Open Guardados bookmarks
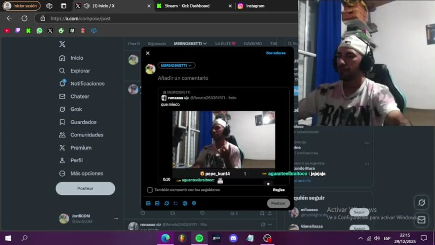The height and width of the screenshot is (245, 435). pos(78,122)
